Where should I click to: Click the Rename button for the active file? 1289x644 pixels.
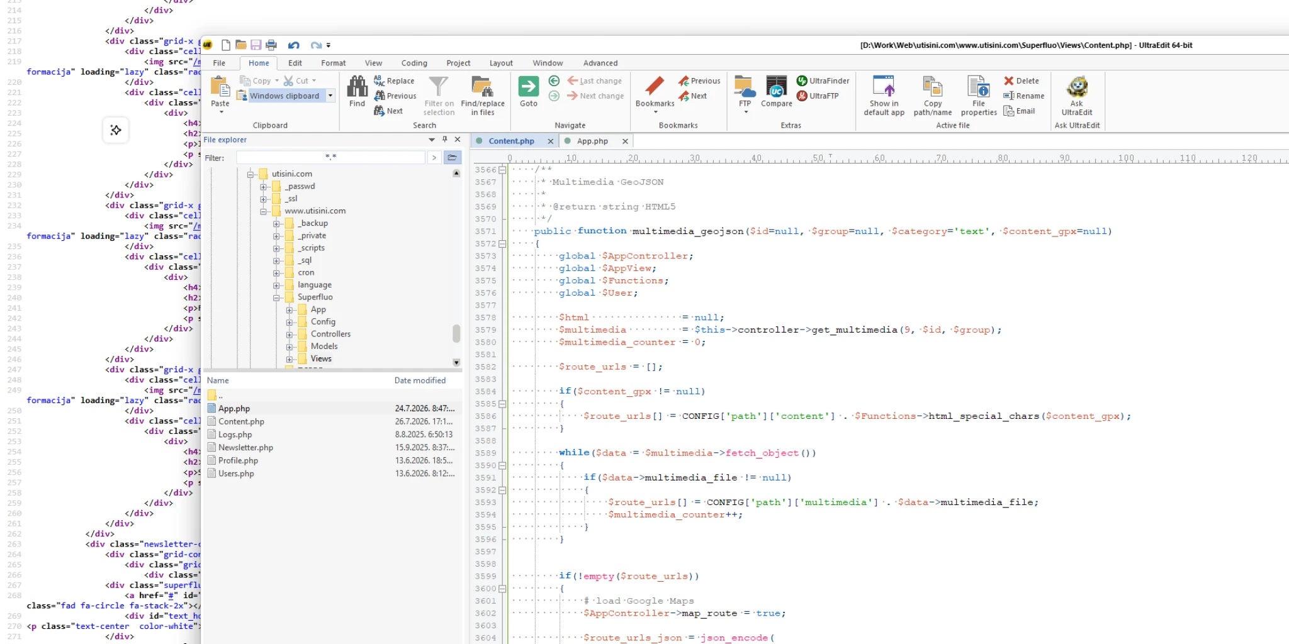tap(1024, 96)
